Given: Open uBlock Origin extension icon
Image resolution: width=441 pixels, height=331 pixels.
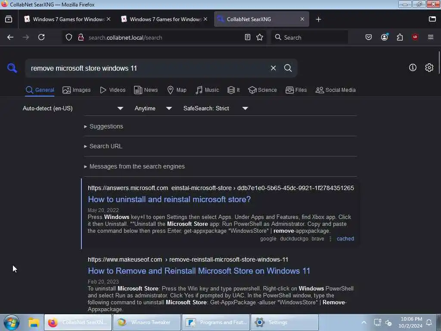Looking at the screenshot, I should point(415,37).
